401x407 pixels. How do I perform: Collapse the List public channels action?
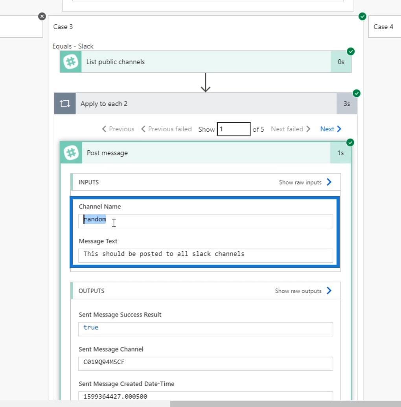click(x=206, y=62)
